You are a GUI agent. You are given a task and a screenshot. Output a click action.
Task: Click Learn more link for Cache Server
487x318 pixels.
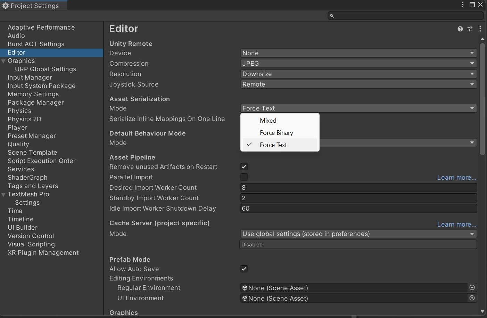coord(457,225)
